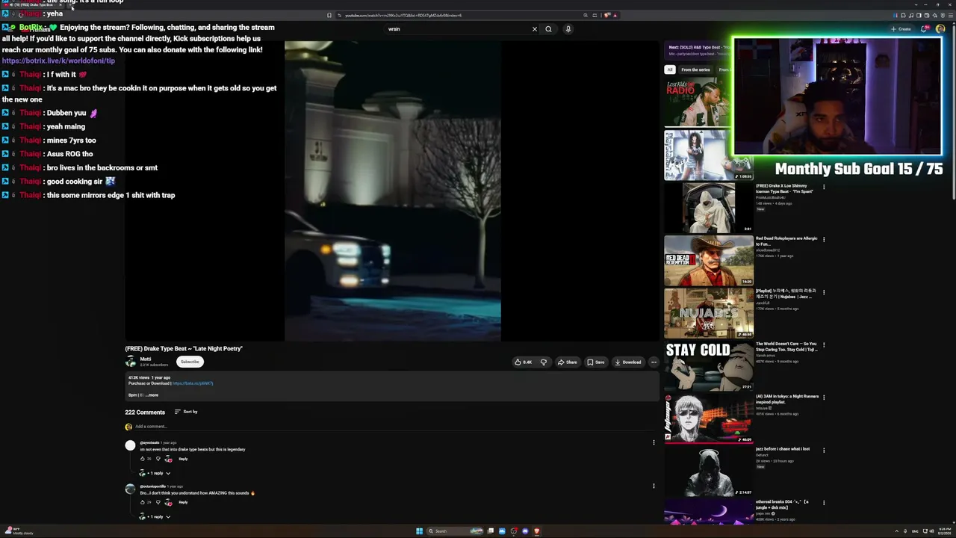Open options for the Nujabes playlist video
This screenshot has width=956, height=538.
[824, 292]
